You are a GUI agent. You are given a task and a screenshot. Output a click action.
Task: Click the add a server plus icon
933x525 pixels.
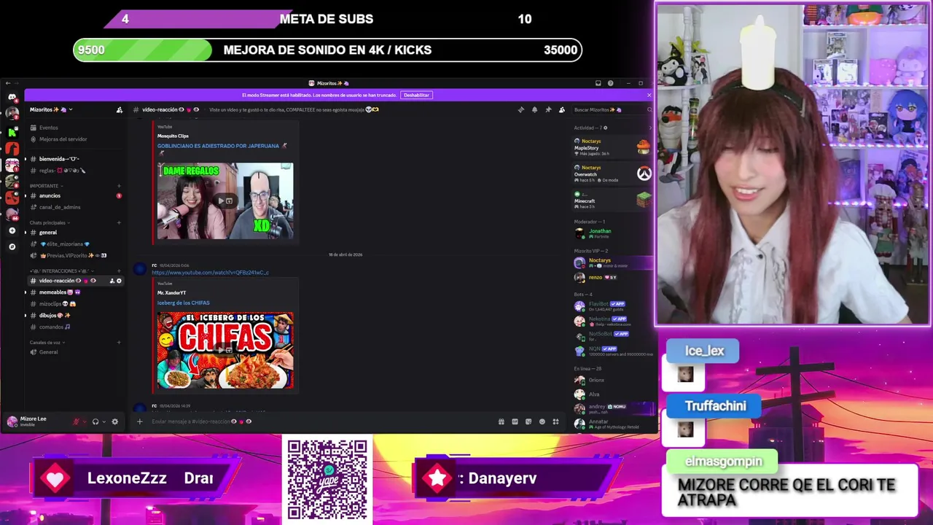pyautogui.click(x=12, y=230)
